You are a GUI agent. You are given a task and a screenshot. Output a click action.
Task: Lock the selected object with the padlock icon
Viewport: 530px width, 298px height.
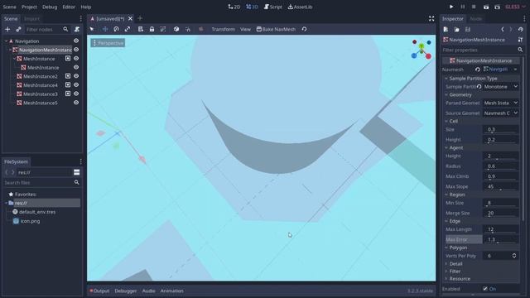(x=152, y=30)
